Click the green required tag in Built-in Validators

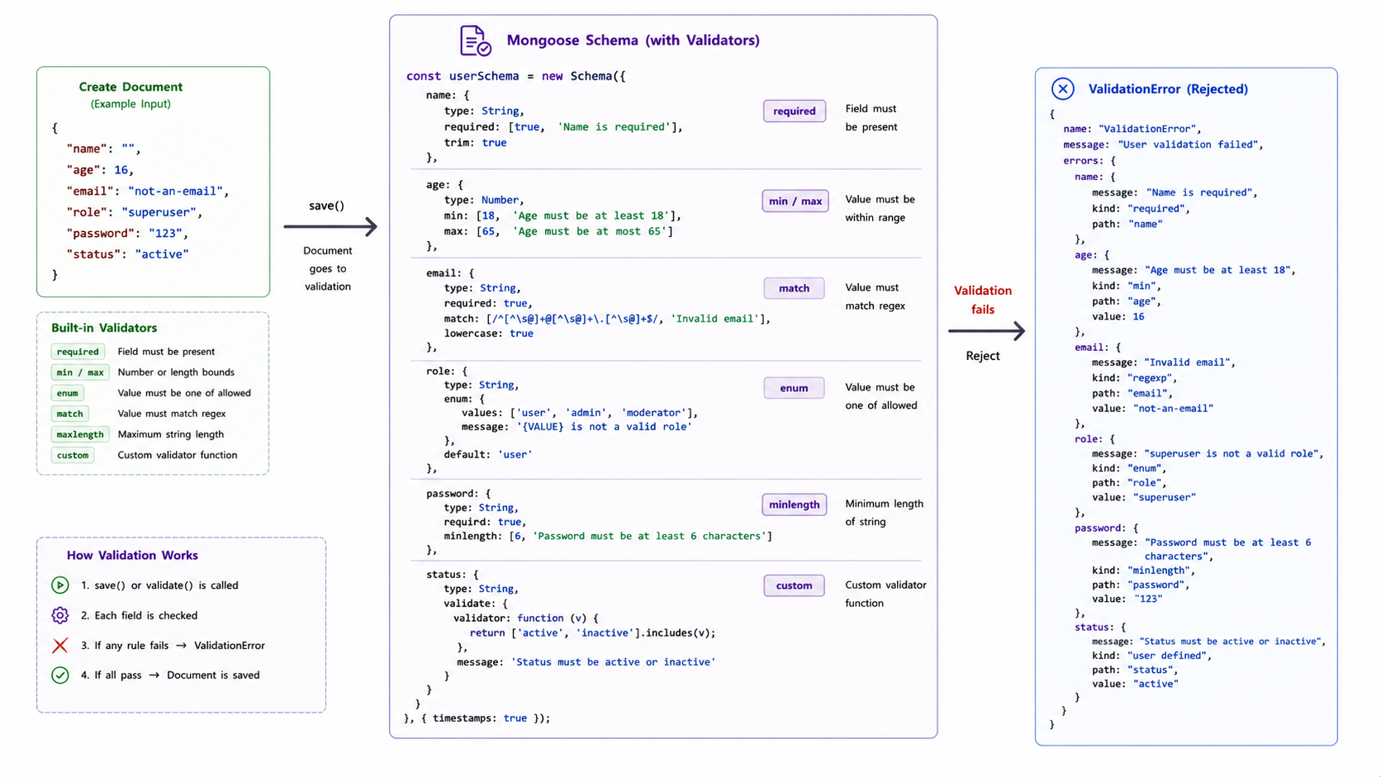(x=78, y=352)
